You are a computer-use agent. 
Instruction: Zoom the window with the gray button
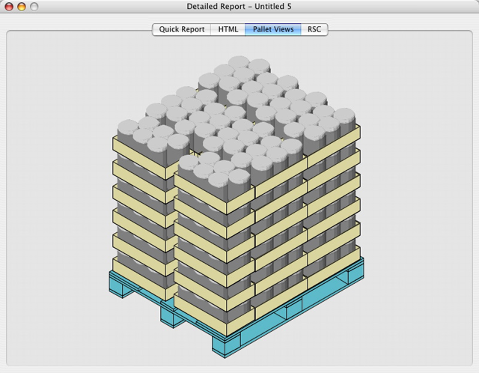(x=34, y=7)
